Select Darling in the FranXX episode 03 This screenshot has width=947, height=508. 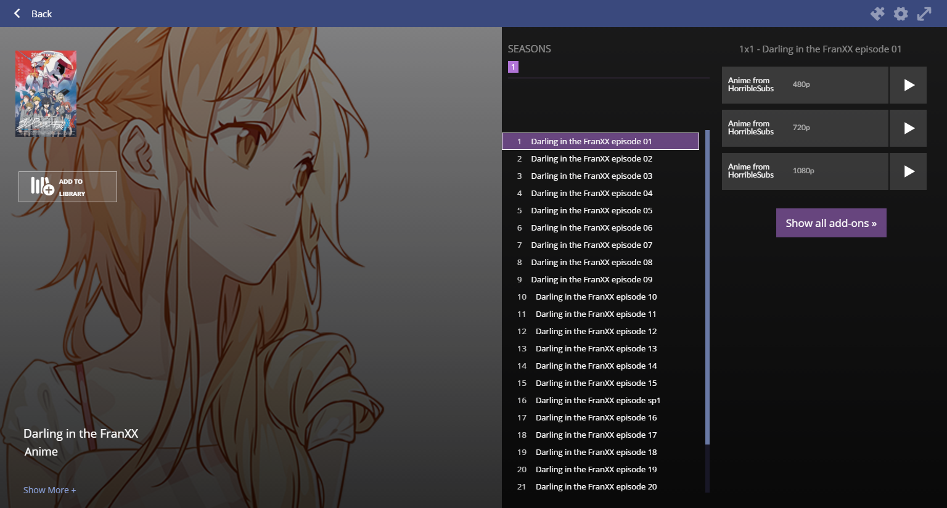coord(601,176)
